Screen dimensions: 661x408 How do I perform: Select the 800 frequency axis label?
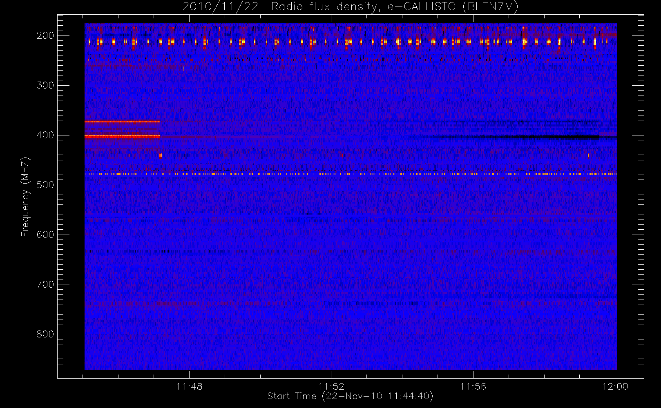pos(45,334)
